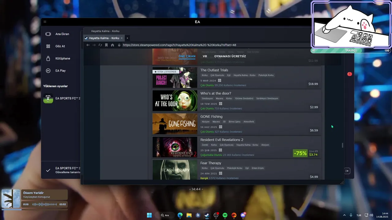The image size is (392, 220).
Task: Click Who's at the door? thumbnail
Action: coord(175,101)
